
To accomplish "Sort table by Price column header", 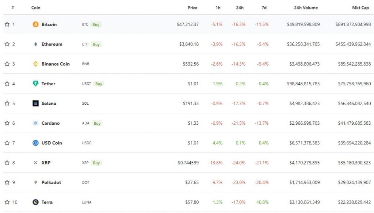I will click(x=192, y=8).
